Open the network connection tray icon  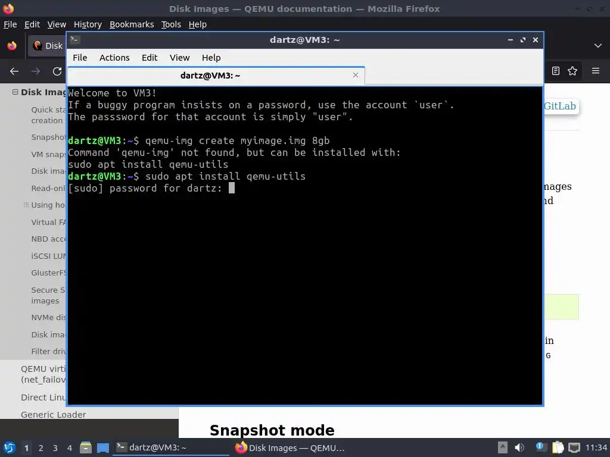point(574,447)
